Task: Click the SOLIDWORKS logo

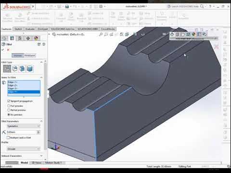Action: [x=17, y=7]
